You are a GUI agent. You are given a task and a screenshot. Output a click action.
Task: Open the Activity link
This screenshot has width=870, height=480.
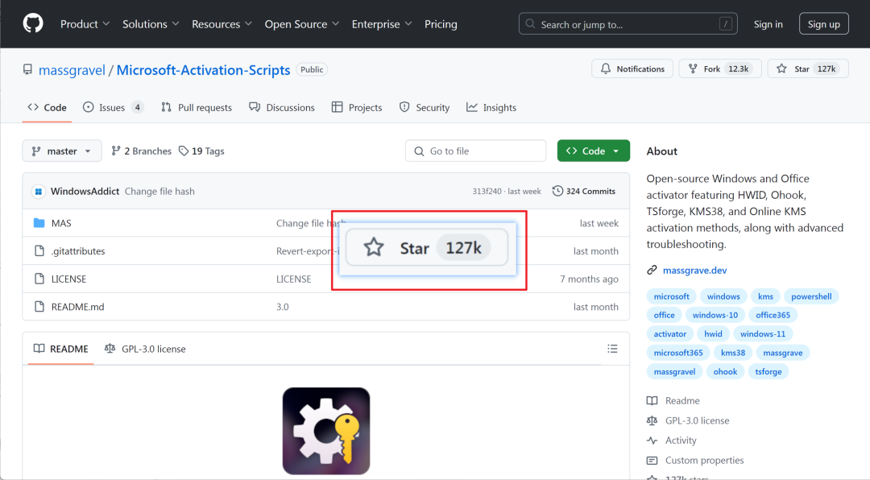pos(671,441)
